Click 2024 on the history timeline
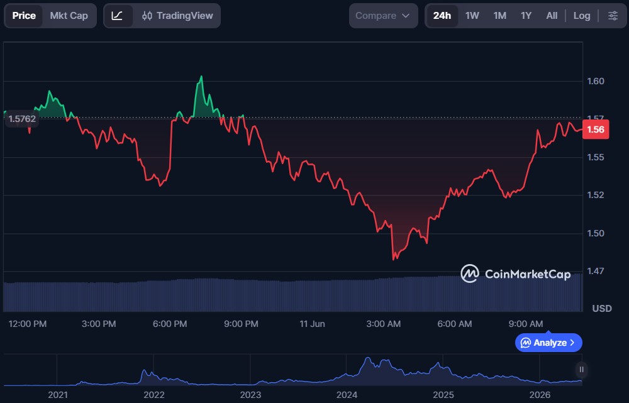Screen dimensions: 629x403 (x=347, y=395)
